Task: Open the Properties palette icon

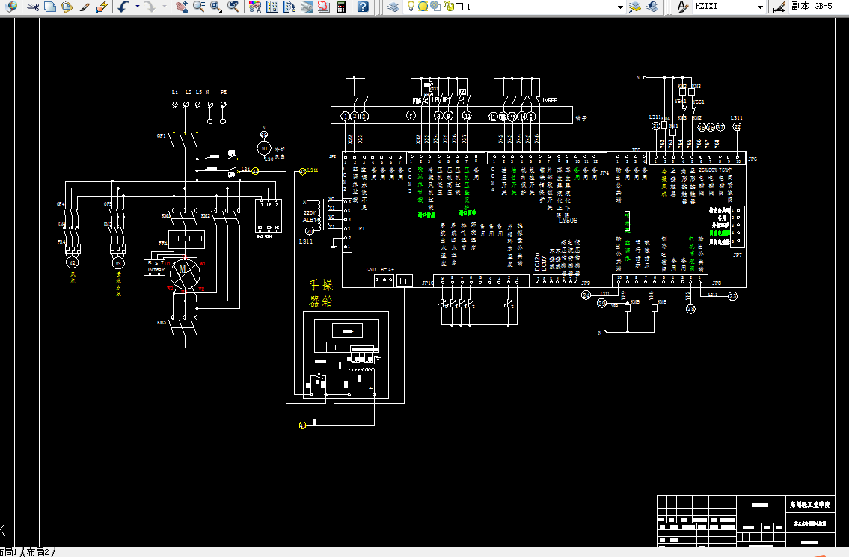Action: point(255,7)
